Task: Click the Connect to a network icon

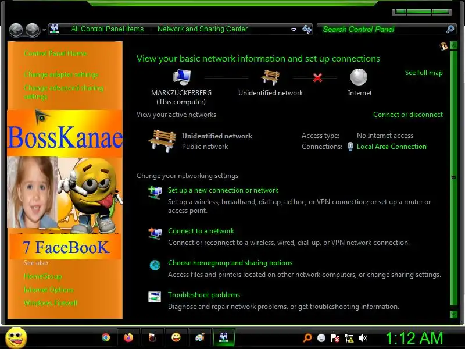Action: (x=155, y=233)
